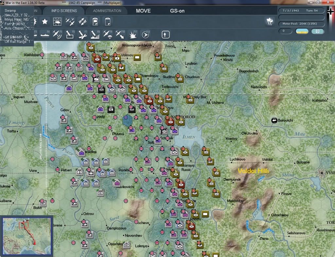Select the F8 bomb city mode

click(x=95, y=34)
